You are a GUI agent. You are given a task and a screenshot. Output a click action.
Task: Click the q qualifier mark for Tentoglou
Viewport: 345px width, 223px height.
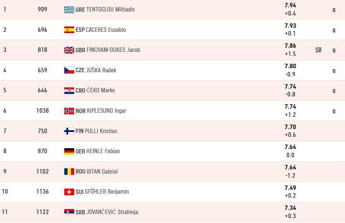334,10
